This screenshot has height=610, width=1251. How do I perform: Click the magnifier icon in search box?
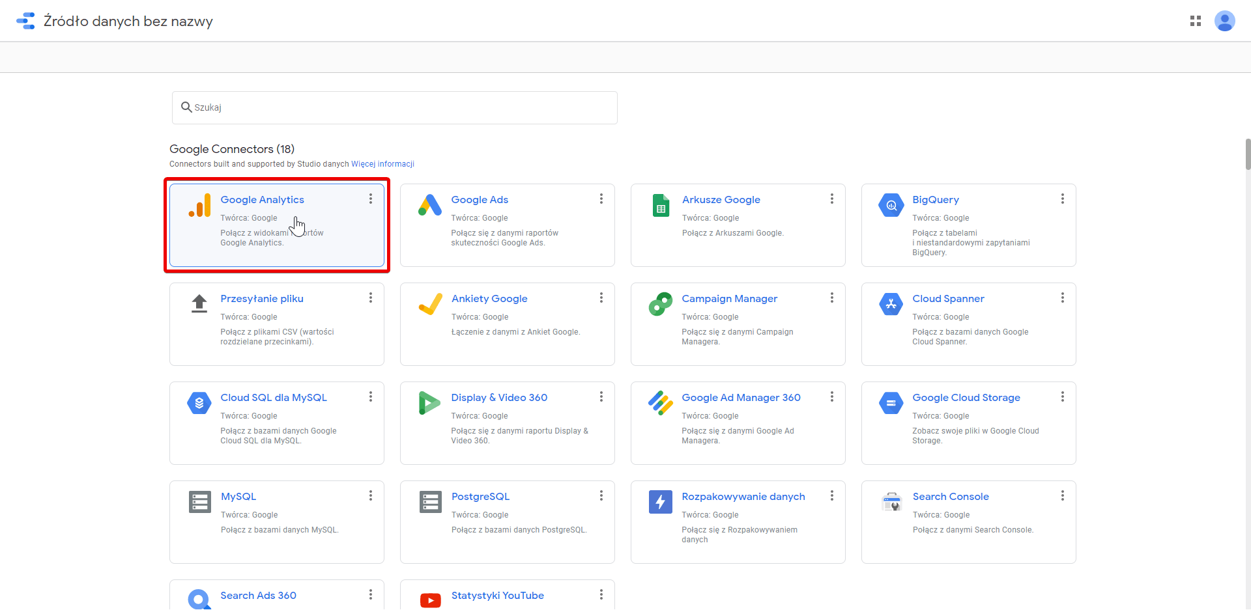point(186,107)
